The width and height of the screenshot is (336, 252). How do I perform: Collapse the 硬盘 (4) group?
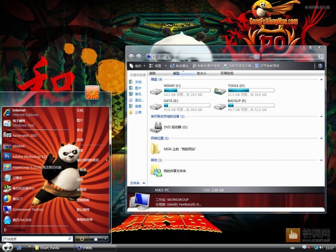[x=321, y=79]
